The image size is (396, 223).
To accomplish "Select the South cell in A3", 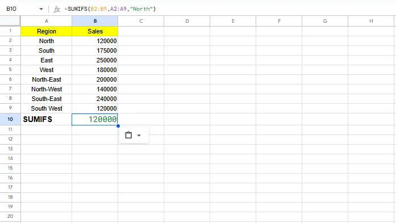I will [x=47, y=51].
